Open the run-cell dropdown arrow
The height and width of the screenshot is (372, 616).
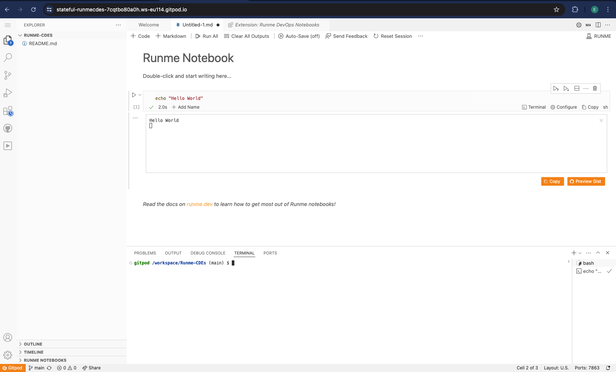click(140, 95)
